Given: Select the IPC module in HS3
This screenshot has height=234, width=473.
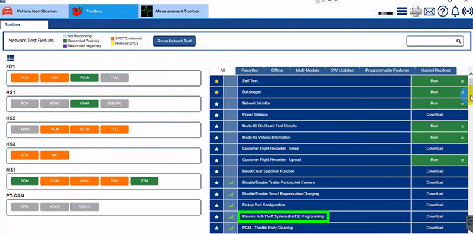Looking at the screenshot, I should 54,156.
